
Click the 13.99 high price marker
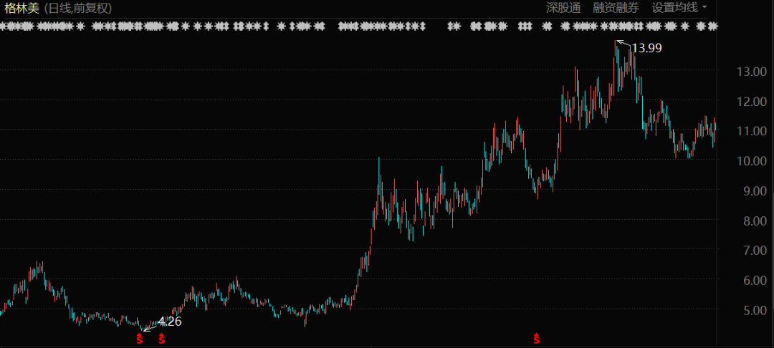646,48
